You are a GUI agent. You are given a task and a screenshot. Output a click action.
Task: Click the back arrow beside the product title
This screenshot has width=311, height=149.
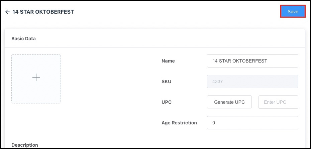(x=7, y=12)
